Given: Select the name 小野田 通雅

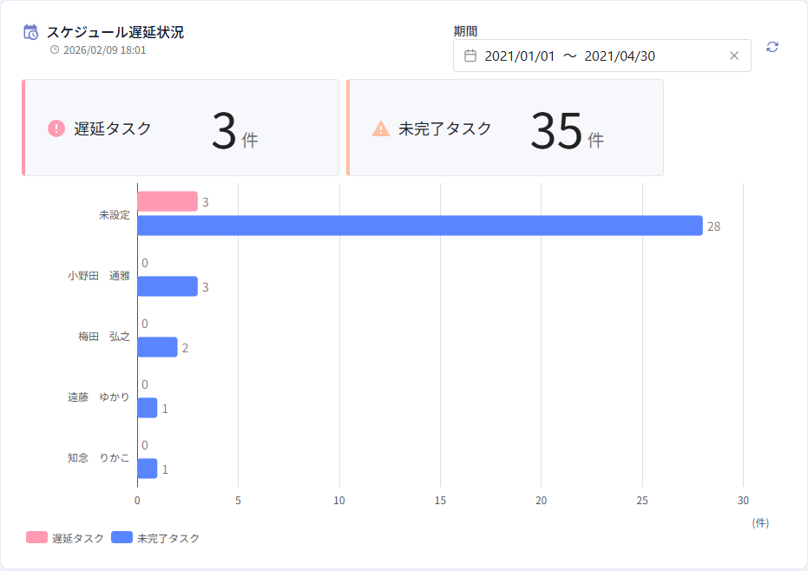Looking at the screenshot, I should [x=98, y=275].
